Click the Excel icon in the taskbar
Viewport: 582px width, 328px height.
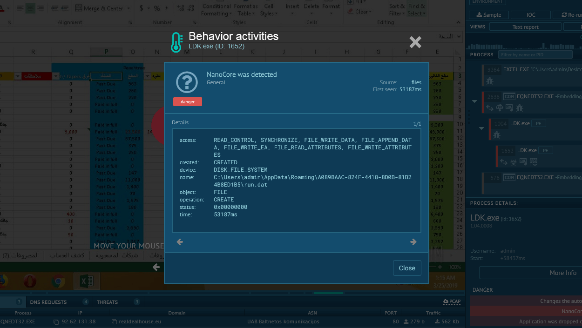[x=86, y=281]
